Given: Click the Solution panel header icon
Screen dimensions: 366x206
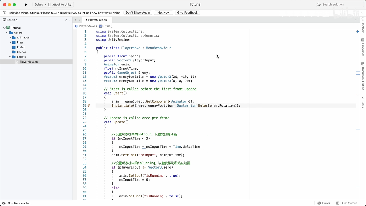Looking at the screenshot, I should pos(4,20).
